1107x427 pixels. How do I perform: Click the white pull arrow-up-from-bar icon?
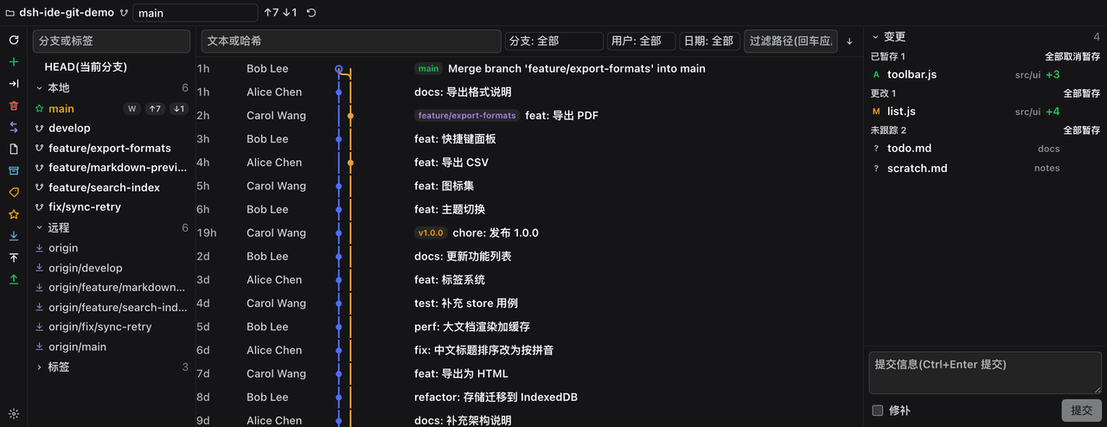(x=13, y=258)
